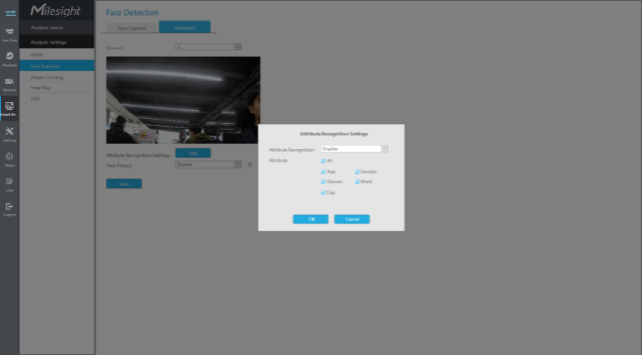Switch to the Face Capture tab
642x355 pixels.
132,28
